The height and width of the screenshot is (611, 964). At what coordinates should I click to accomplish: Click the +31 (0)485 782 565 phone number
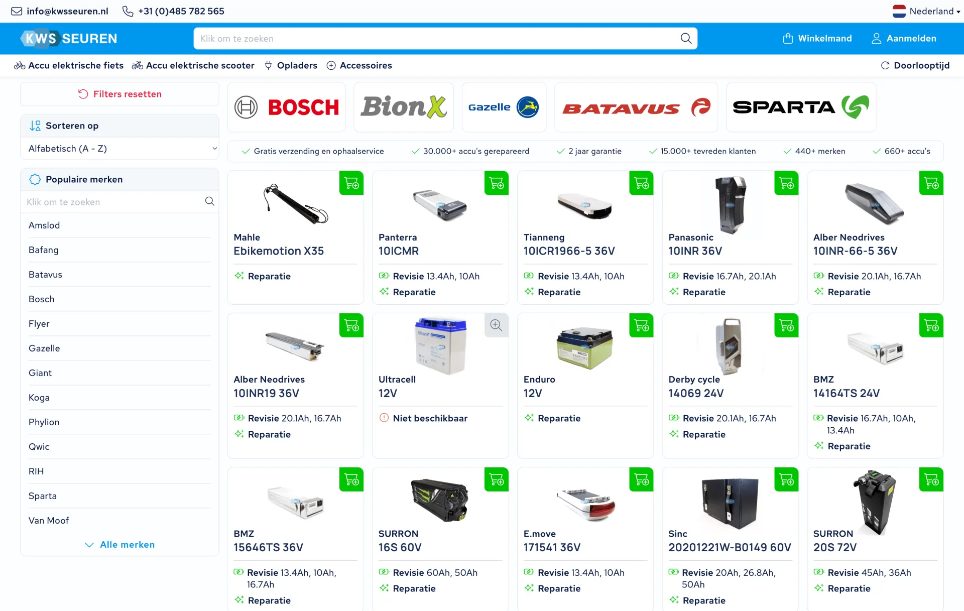coord(181,11)
